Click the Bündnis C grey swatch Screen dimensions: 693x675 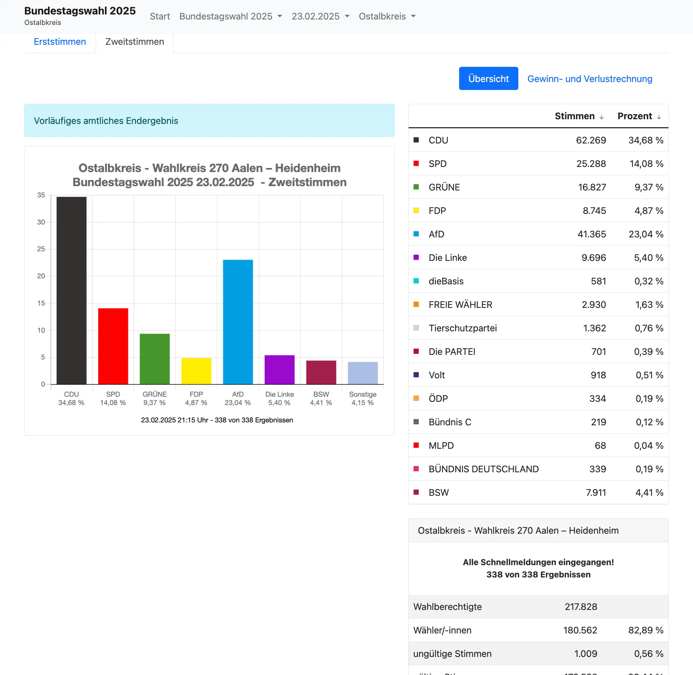[x=416, y=422]
